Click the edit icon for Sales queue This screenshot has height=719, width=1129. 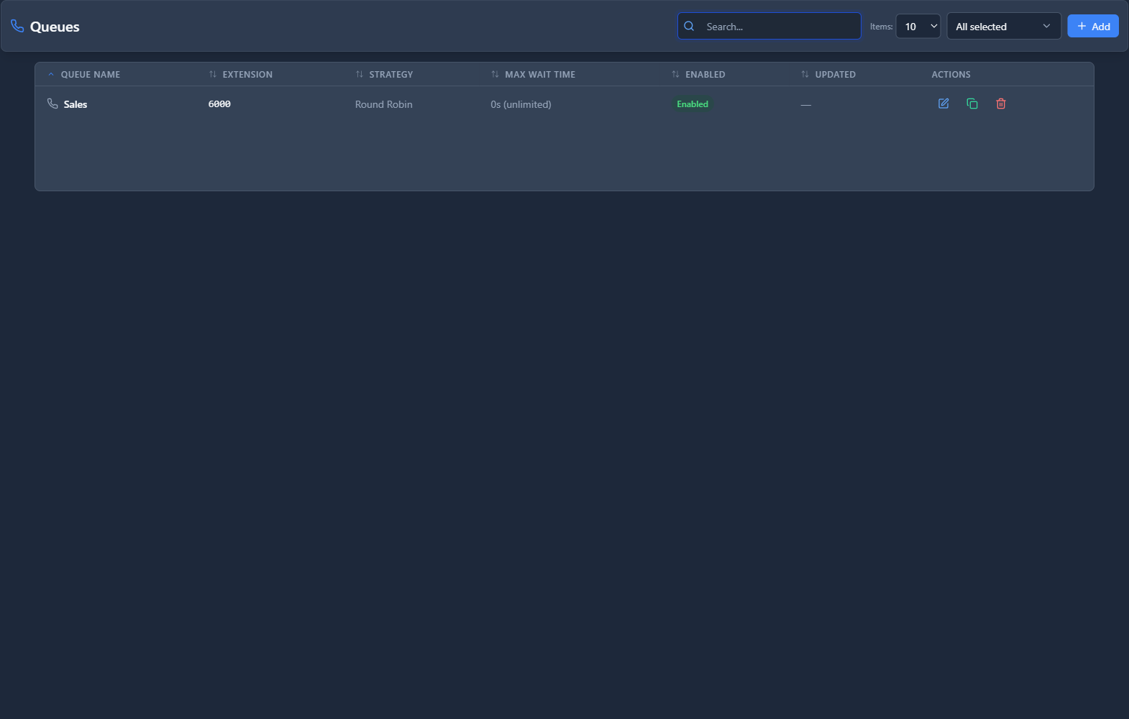943,104
